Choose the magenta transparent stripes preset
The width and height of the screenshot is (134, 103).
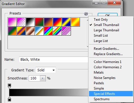pos(66,31)
